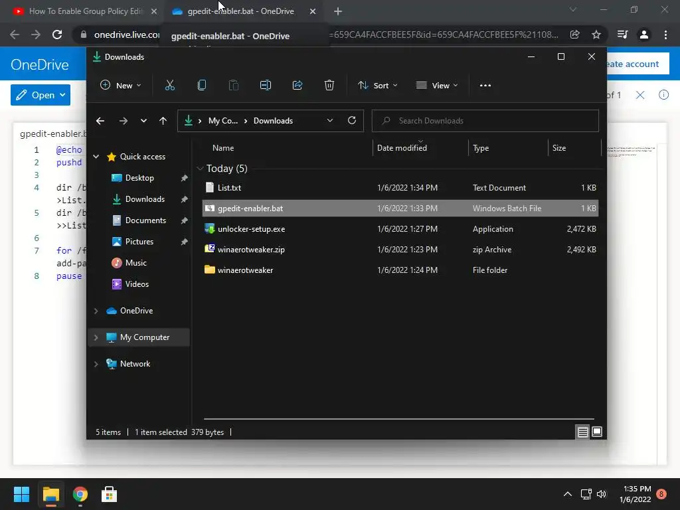Close the OneDrive file preview with X
This screenshot has width=680, height=510.
640,95
